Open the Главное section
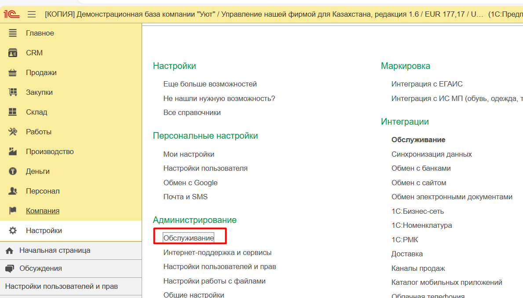Viewport: 523px width, 298px height. [40, 33]
